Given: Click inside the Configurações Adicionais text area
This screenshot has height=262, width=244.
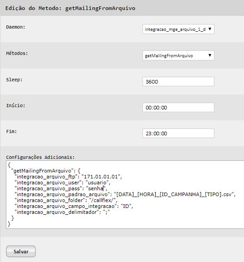Looking at the screenshot, I should [125, 194].
